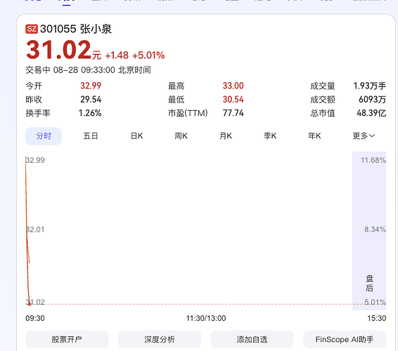Click the 8.34% axis label
The width and height of the screenshot is (398, 351).
click(x=375, y=230)
